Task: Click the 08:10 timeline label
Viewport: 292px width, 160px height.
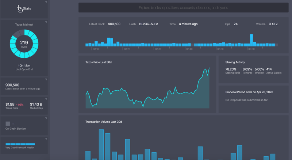Action: 96,49
